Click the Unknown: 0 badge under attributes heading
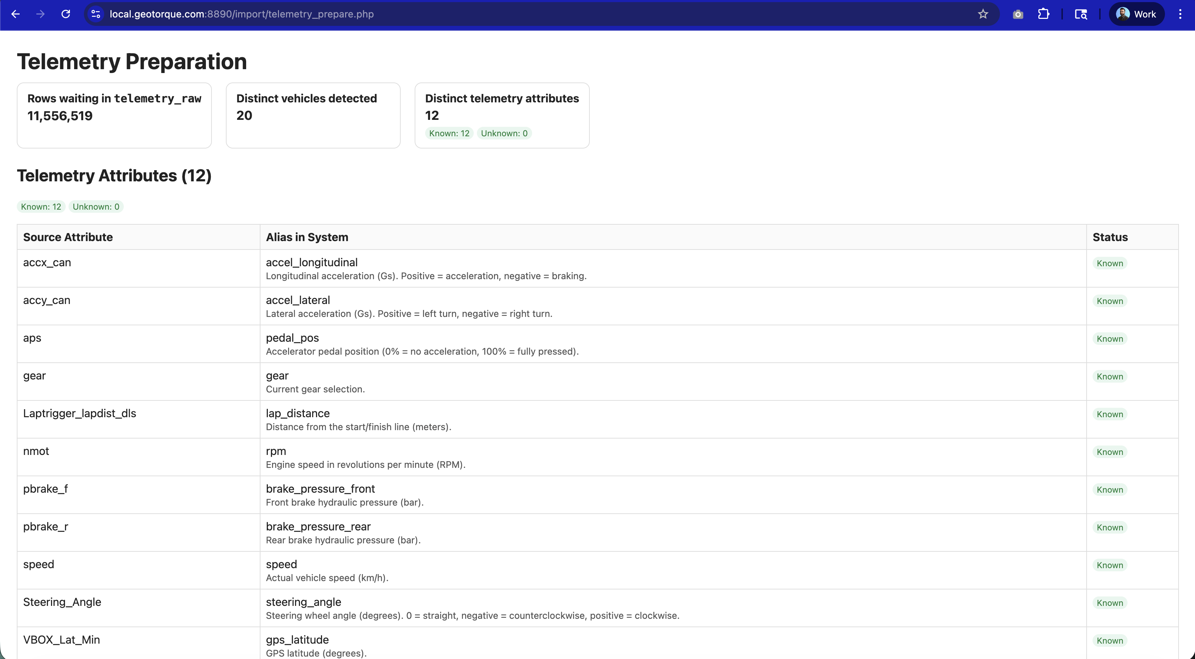The height and width of the screenshot is (659, 1195). click(x=95, y=207)
